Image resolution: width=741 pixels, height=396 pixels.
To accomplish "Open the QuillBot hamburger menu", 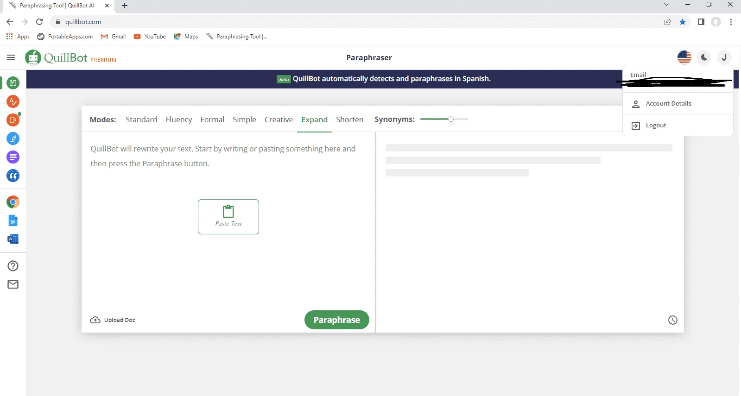I will point(11,57).
